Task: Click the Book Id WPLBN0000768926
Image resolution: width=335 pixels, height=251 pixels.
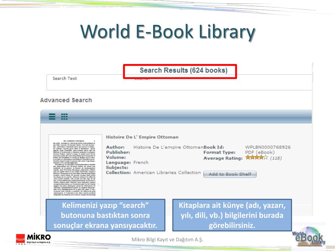Action: click(x=268, y=147)
